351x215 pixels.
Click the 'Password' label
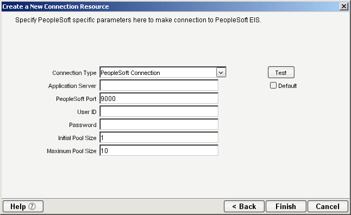tap(83, 125)
